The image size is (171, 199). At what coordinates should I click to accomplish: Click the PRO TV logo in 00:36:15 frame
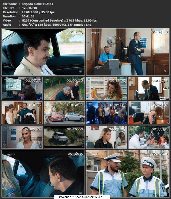coord(11,155)
